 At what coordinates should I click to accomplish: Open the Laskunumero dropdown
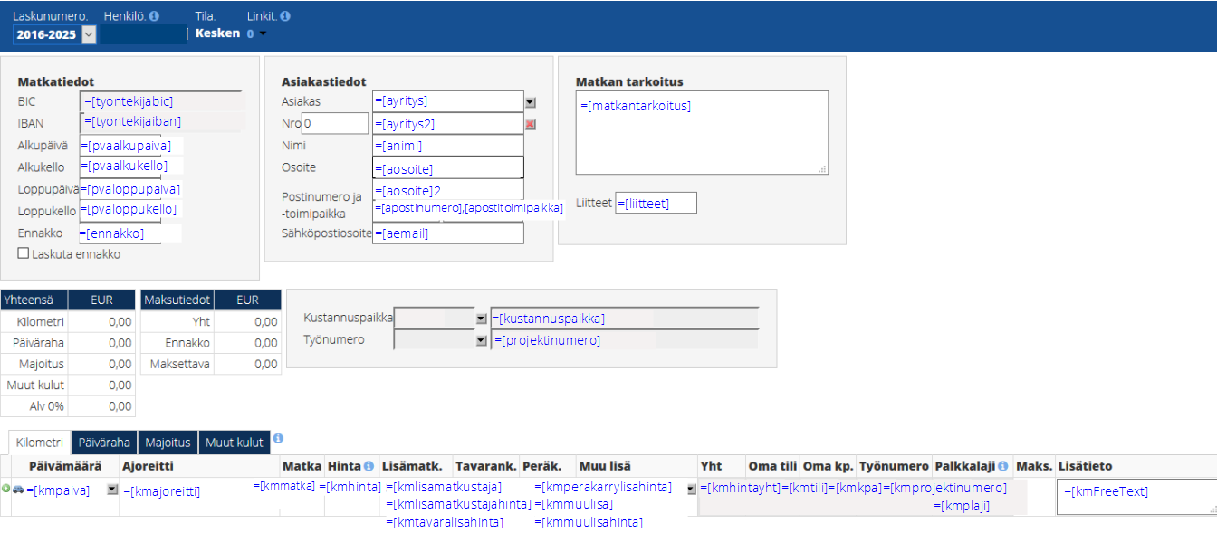pos(88,34)
